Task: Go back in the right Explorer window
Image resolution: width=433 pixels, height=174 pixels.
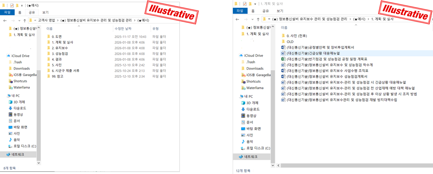Action: (238, 19)
